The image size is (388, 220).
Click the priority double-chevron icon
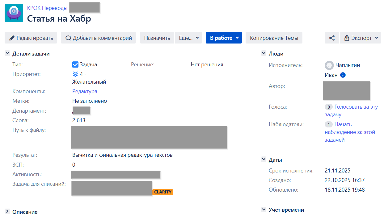[75, 74]
